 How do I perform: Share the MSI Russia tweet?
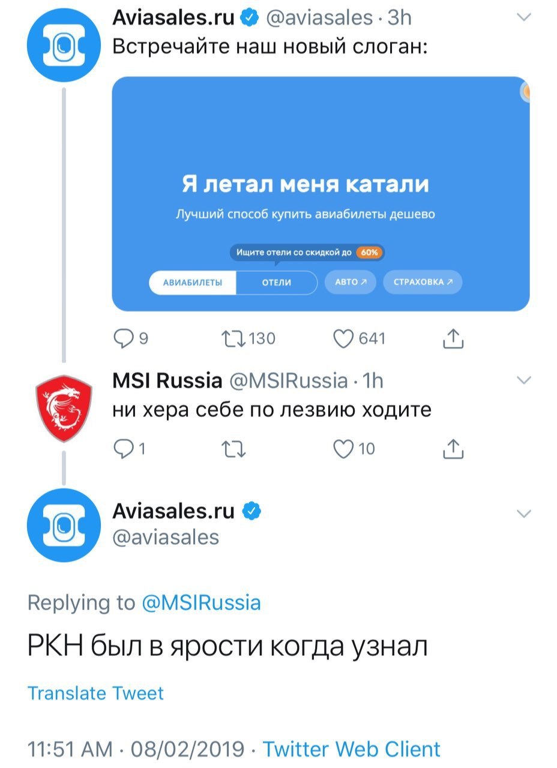point(453,449)
